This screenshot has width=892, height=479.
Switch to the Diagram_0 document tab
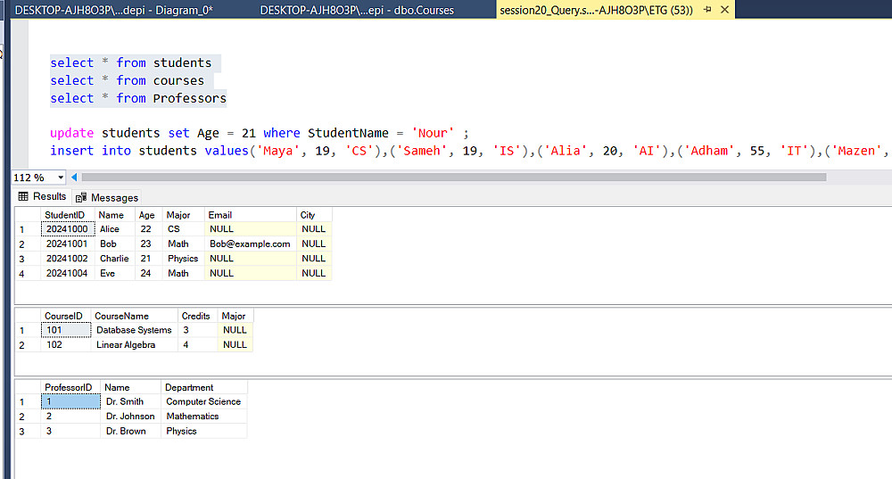pyautogui.click(x=114, y=10)
